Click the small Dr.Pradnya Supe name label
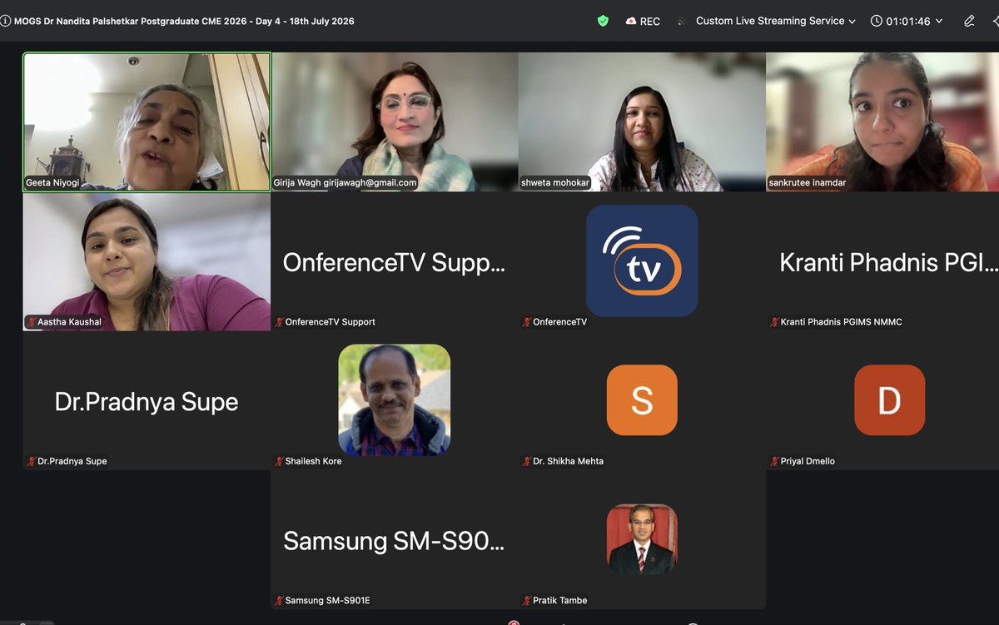Image resolution: width=999 pixels, height=625 pixels. [72, 461]
